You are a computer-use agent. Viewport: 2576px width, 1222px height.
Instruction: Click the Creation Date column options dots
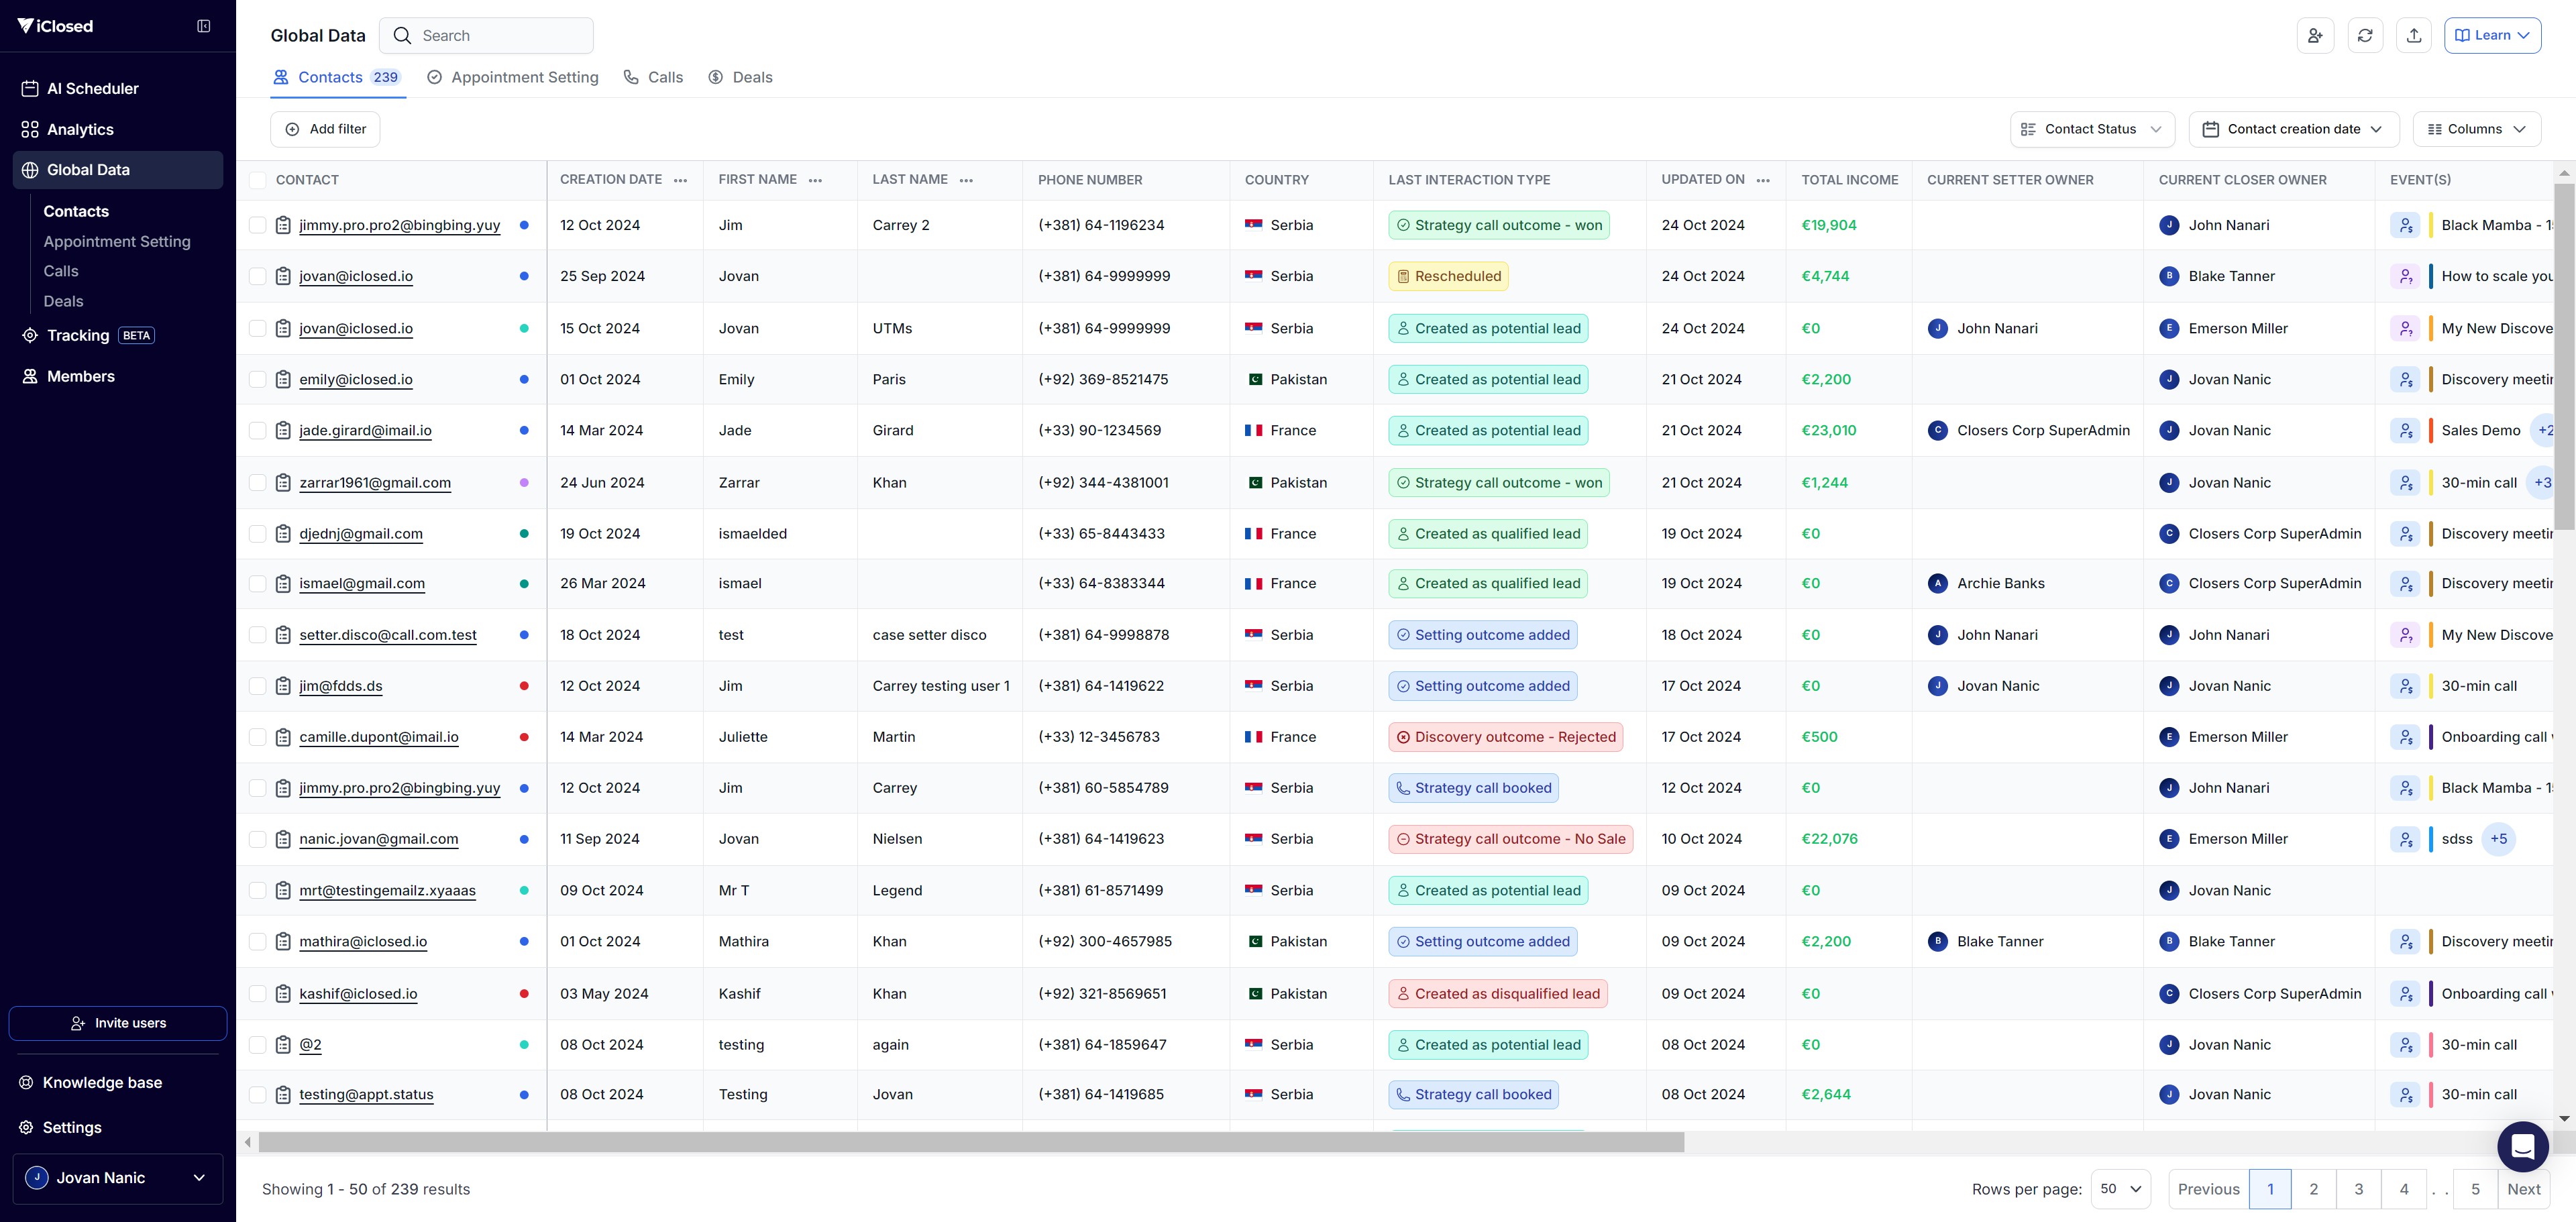coord(681,180)
